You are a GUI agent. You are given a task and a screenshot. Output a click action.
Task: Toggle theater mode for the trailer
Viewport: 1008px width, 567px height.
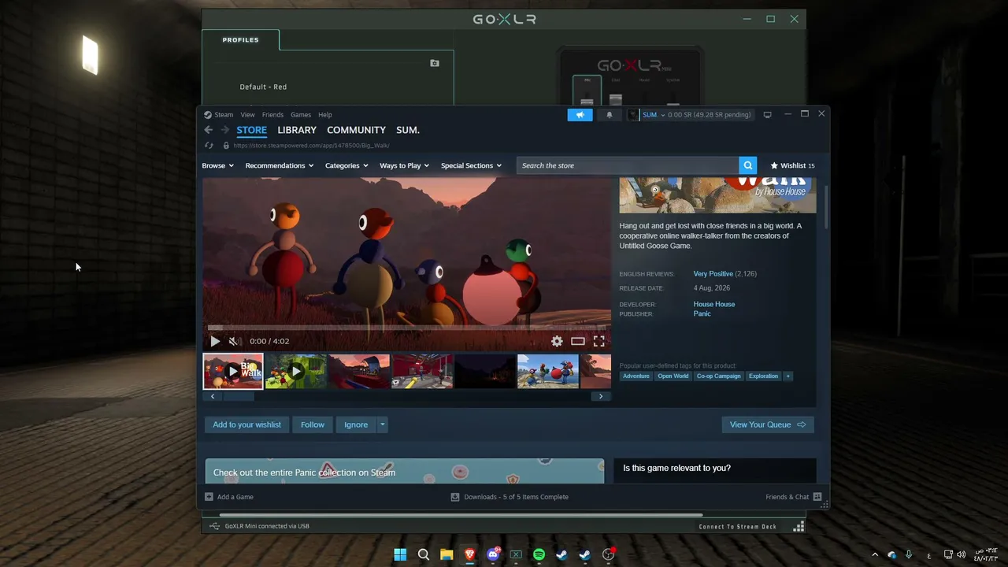tap(578, 341)
